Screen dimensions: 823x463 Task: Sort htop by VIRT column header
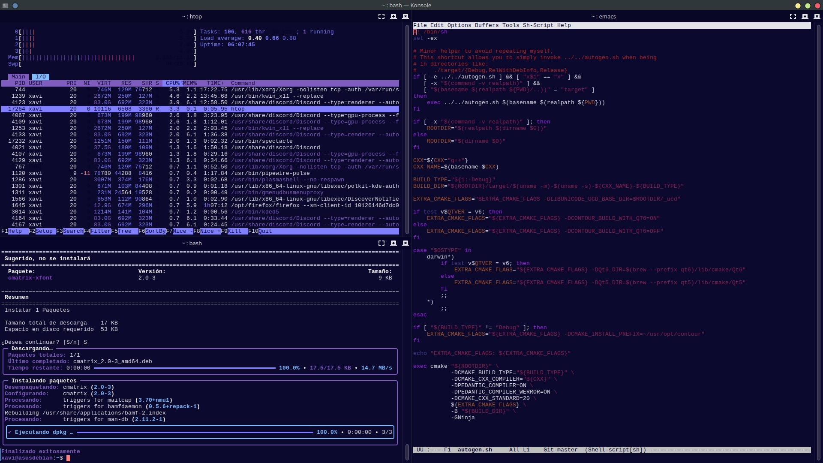(x=104, y=83)
